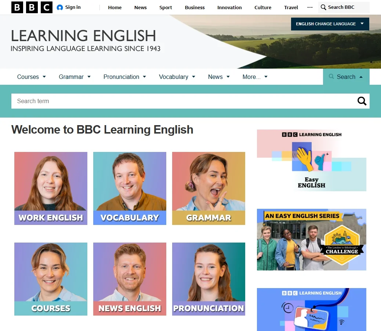Viewport: 381px width, 331px height.
Task: Submit search with the black magnifier icon
Action: 362,101
